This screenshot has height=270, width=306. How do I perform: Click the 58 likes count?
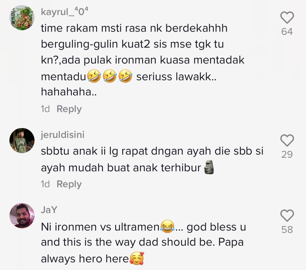287,230
